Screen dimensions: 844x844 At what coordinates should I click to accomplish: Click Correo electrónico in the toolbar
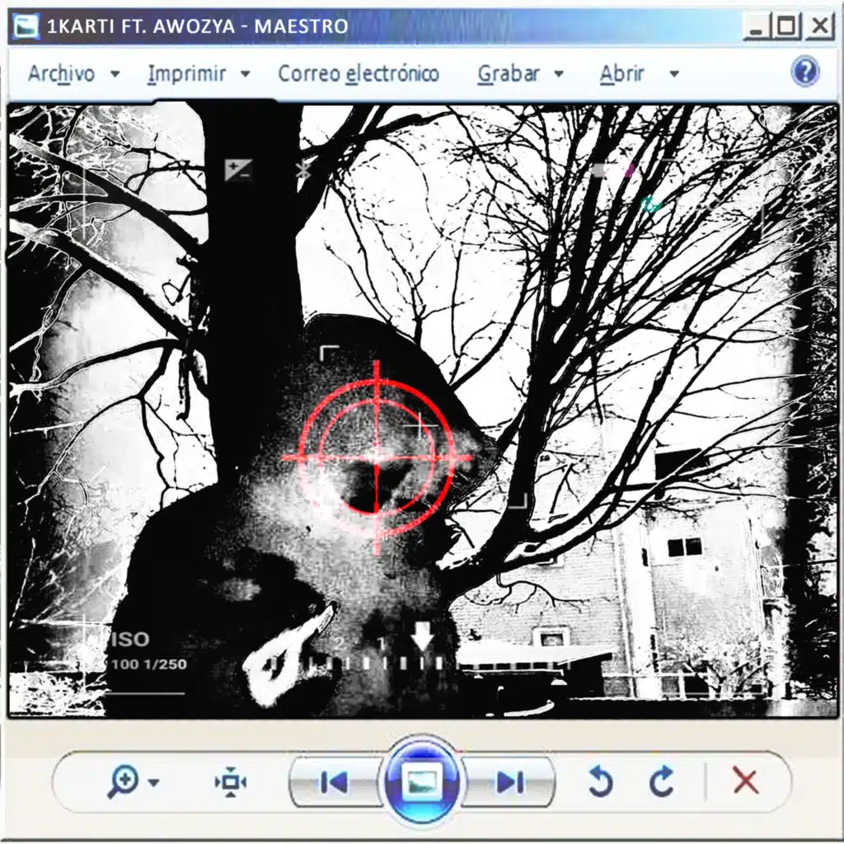359,73
